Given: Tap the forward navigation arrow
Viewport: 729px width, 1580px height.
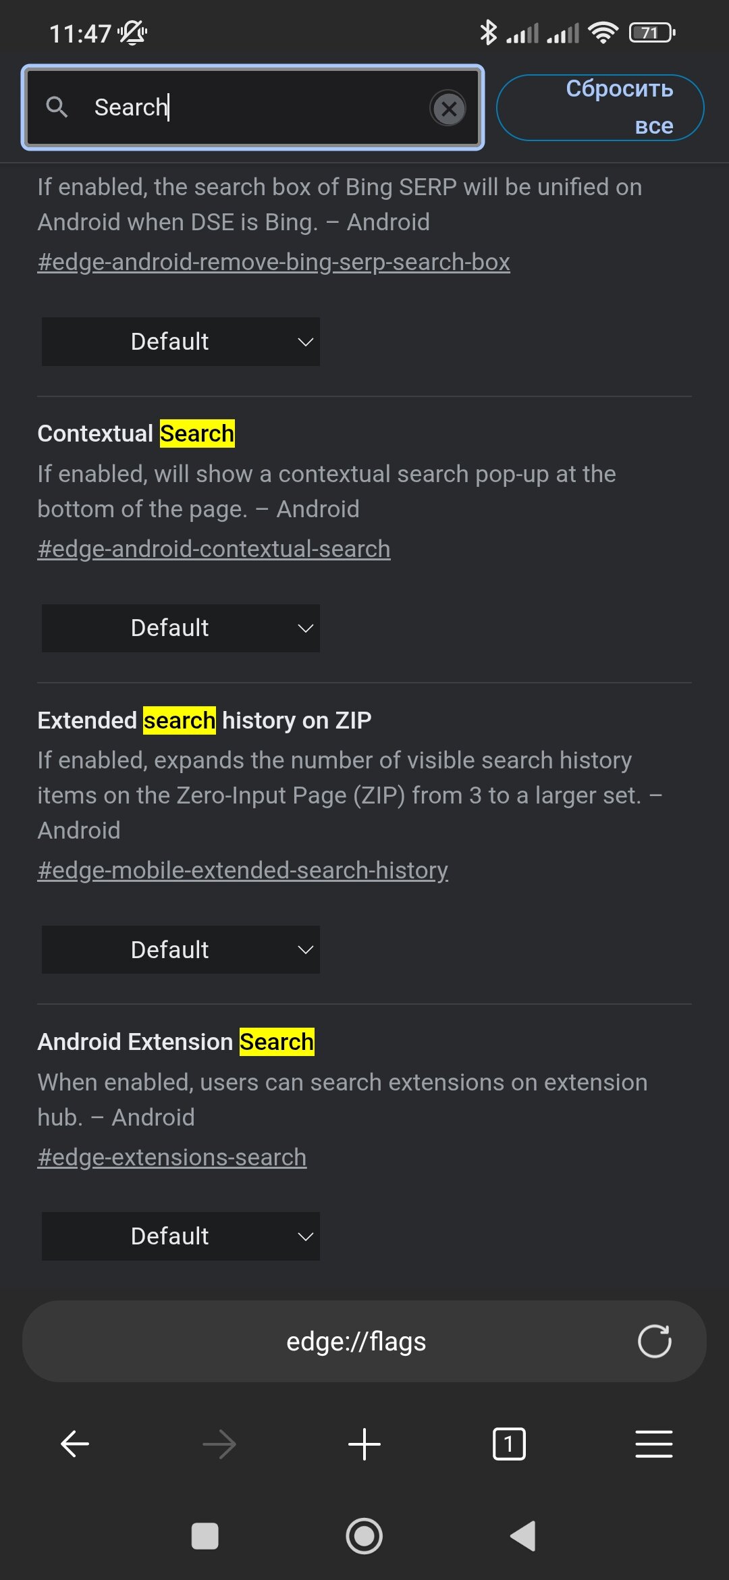Looking at the screenshot, I should 219,1444.
